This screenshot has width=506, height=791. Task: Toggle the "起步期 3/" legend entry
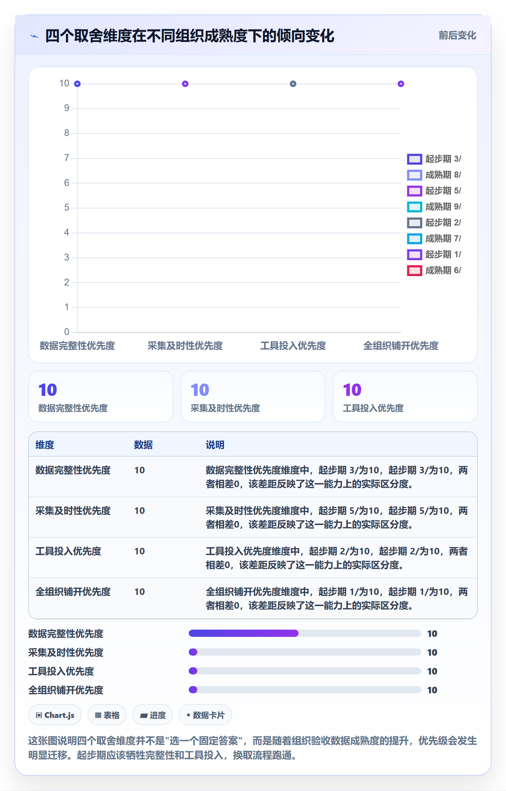point(434,159)
